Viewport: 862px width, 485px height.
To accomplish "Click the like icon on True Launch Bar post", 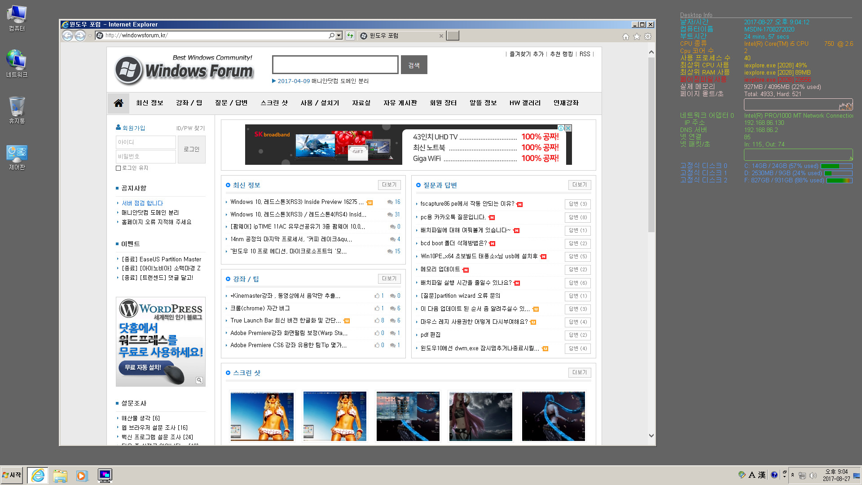I will click(x=377, y=321).
